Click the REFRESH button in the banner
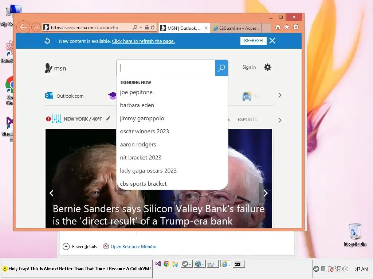Image resolution: width=373 pixels, height=279 pixels. [x=254, y=41]
